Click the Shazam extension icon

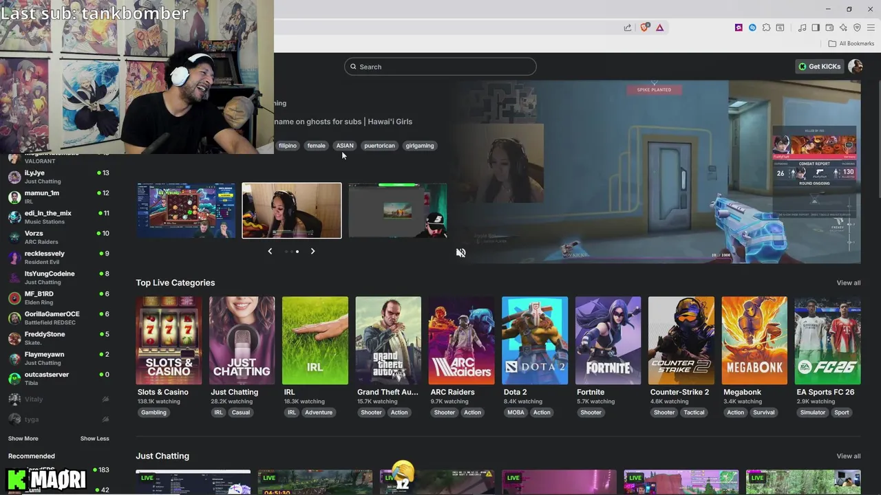pyautogui.click(x=752, y=27)
